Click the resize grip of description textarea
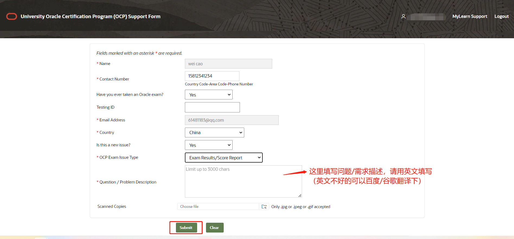Viewport: 514px width, 239px height. [300, 195]
